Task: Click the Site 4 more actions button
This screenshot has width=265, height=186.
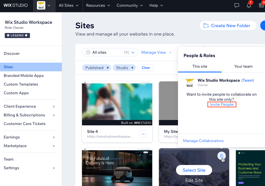Action: (143, 134)
